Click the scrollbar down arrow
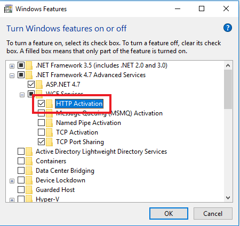 [228, 198]
